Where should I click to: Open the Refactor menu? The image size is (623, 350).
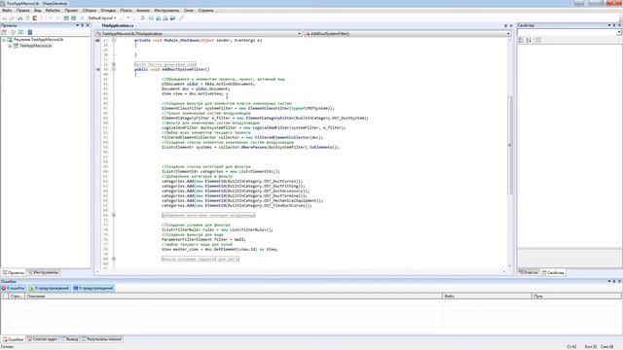click(x=53, y=11)
